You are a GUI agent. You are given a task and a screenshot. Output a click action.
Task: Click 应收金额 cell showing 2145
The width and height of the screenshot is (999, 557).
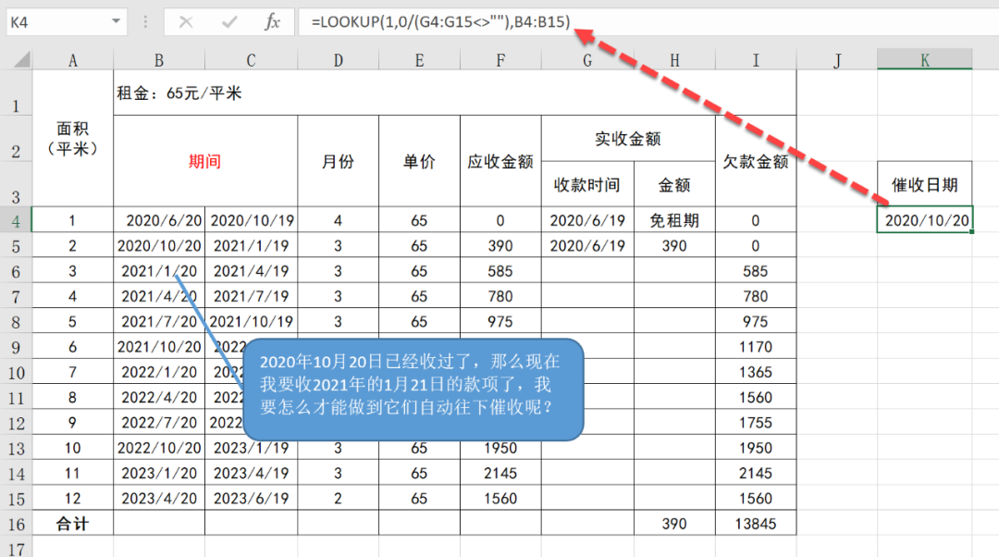[x=500, y=473]
